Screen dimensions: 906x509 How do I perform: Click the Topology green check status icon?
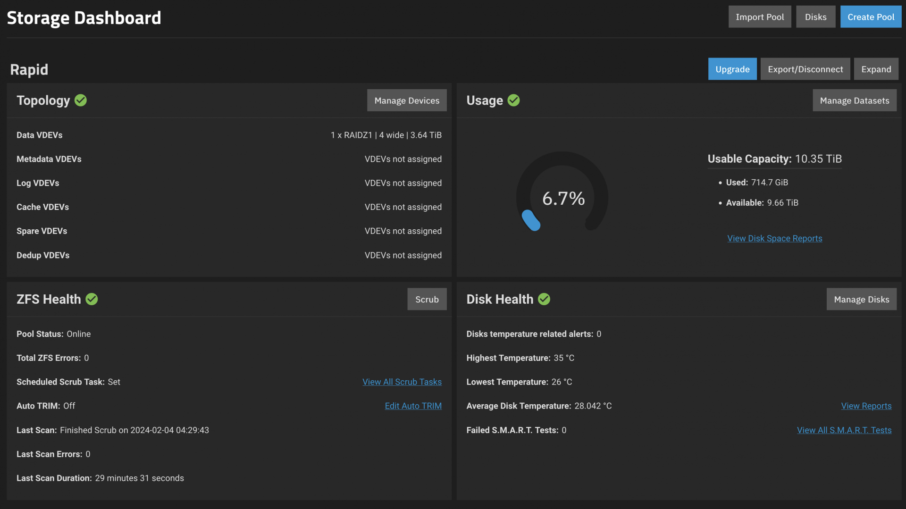click(x=81, y=100)
